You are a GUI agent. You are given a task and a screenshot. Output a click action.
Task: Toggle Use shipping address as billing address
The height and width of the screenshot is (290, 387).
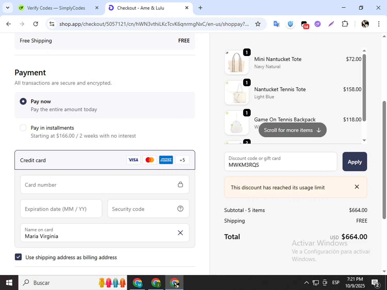(18, 257)
